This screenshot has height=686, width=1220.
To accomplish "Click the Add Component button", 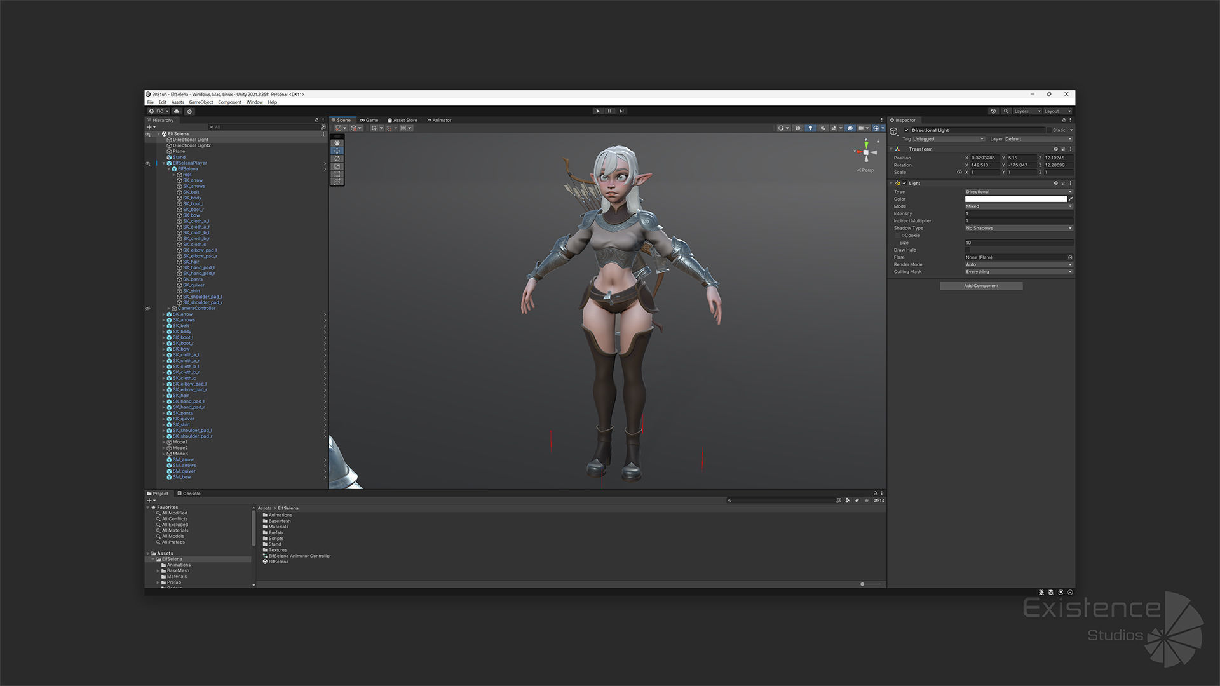I will [x=981, y=286].
